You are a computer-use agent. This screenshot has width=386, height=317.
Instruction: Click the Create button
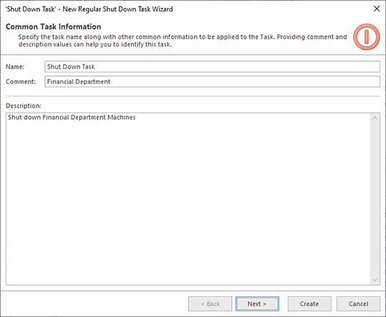coord(309,303)
